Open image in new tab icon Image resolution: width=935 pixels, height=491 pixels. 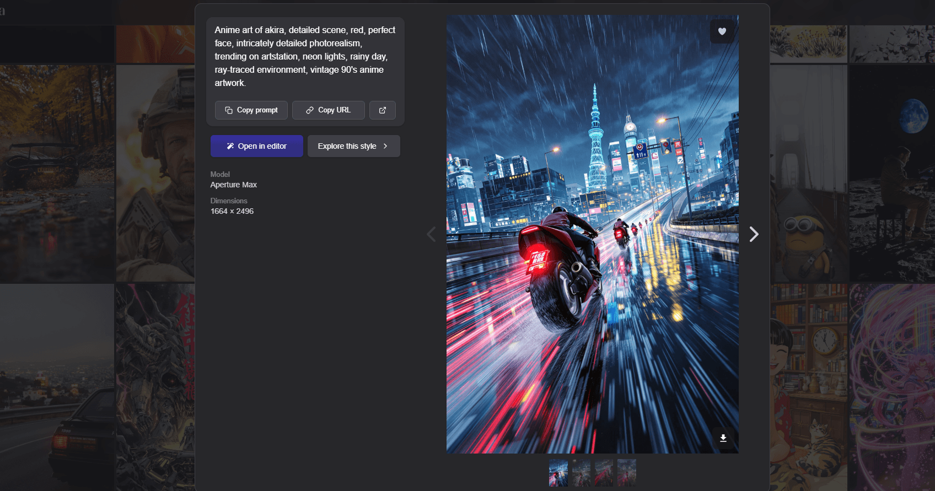point(382,110)
